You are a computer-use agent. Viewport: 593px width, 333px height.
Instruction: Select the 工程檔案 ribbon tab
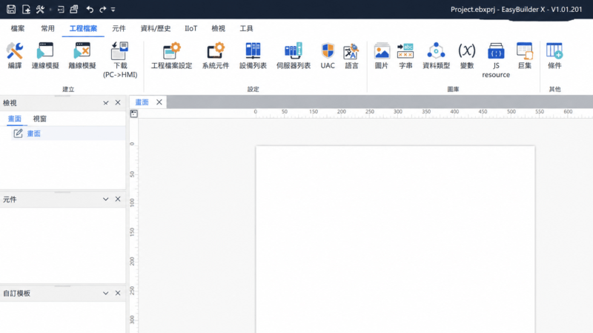click(x=83, y=28)
